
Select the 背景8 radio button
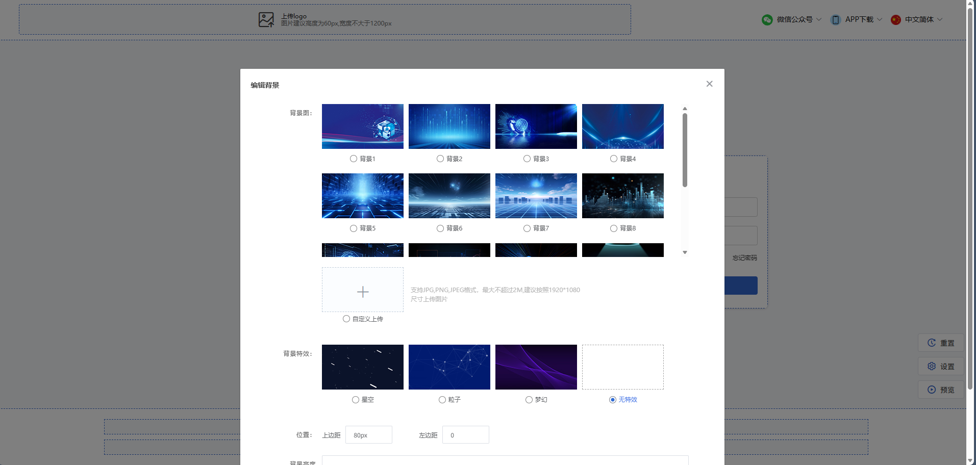click(x=614, y=228)
